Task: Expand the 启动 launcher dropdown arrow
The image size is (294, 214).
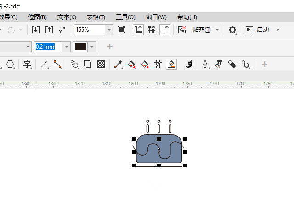Action: pos(278,30)
